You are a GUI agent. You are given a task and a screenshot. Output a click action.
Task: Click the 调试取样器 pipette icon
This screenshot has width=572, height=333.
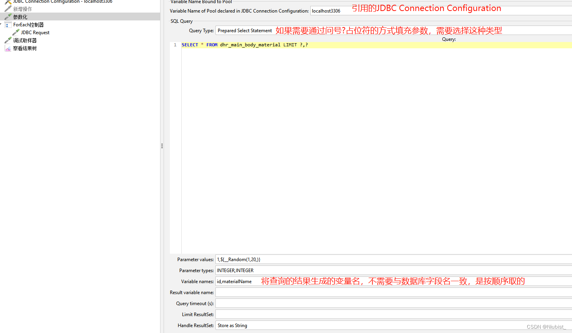pyautogui.click(x=8, y=40)
